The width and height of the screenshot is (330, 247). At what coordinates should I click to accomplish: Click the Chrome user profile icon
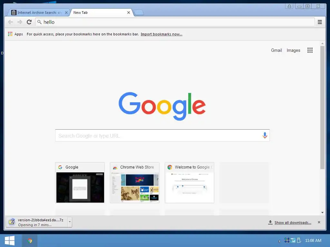point(289,6)
